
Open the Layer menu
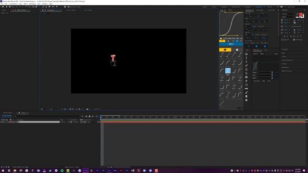(20, 4)
